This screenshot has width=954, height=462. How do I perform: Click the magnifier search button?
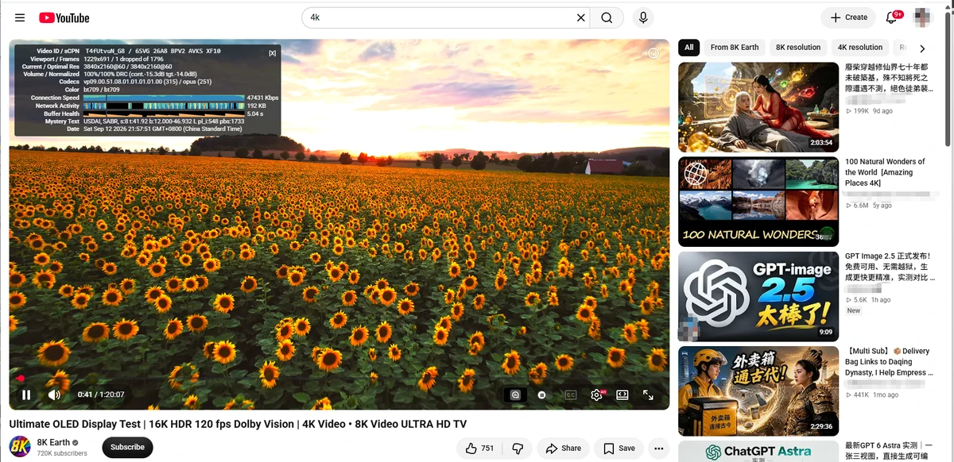(607, 17)
